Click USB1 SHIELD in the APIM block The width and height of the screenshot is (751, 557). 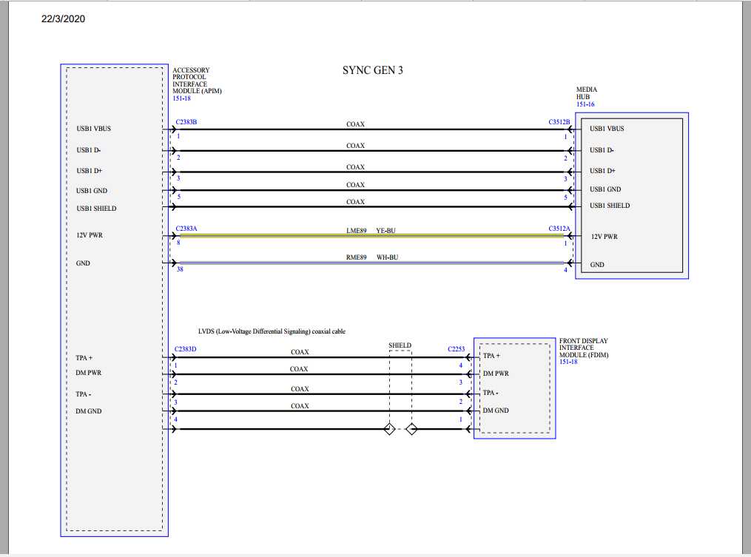point(96,209)
